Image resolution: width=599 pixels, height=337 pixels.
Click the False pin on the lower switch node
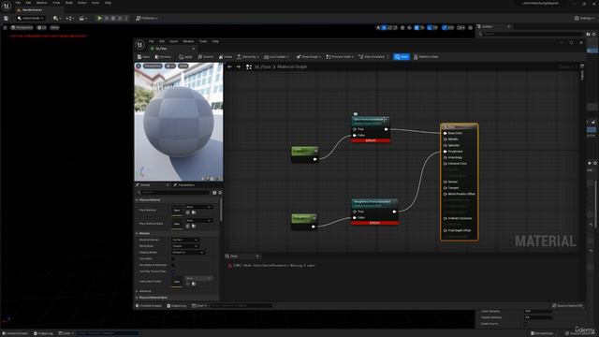click(355, 217)
